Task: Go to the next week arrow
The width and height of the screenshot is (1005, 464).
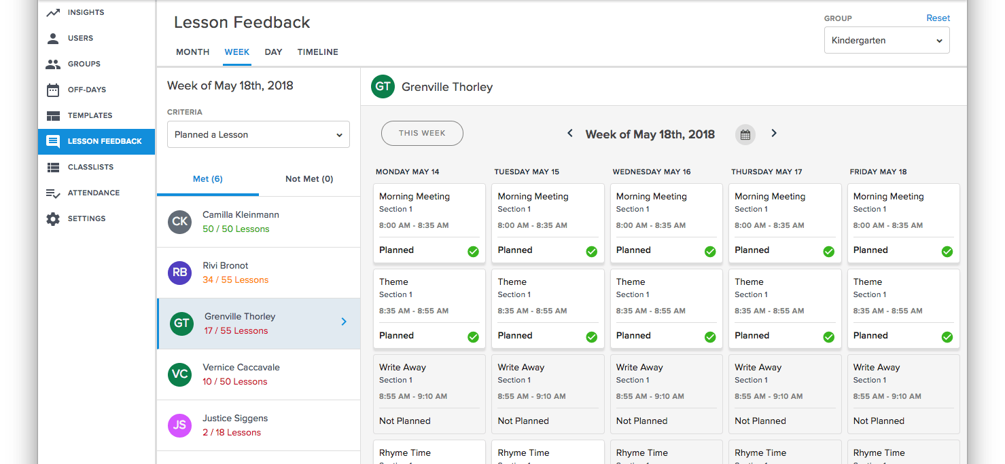Action: tap(774, 134)
